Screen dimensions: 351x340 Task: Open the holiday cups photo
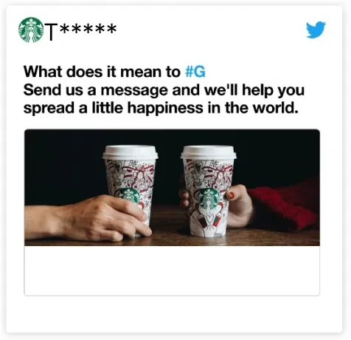(172, 188)
